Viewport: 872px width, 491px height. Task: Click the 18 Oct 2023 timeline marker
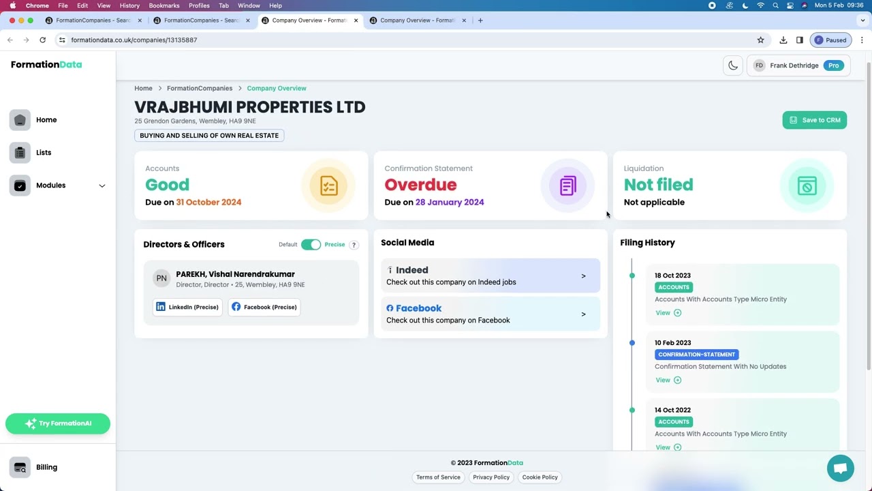(x=632, y=276)
